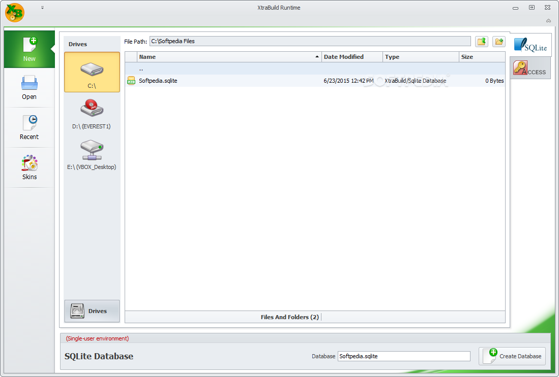Minimize the XtraBuild Runtime window

click(515, 8)
